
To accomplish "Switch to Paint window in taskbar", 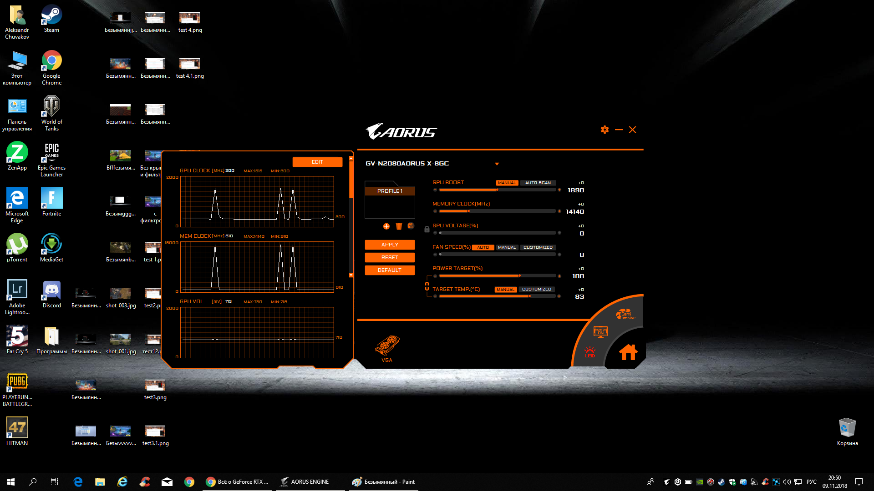I will point(383,482).
